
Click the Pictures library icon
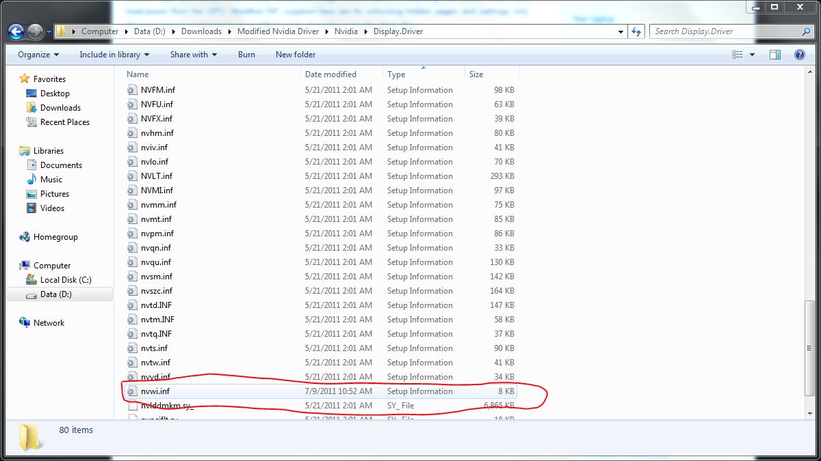(x=31, y=194)
